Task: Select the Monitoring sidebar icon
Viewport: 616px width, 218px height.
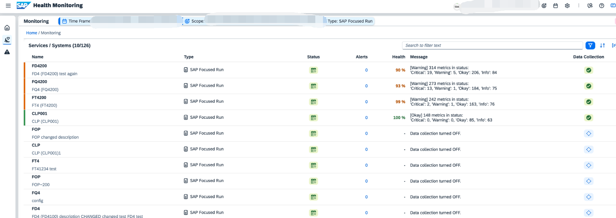Action: (x=7, y=40)
